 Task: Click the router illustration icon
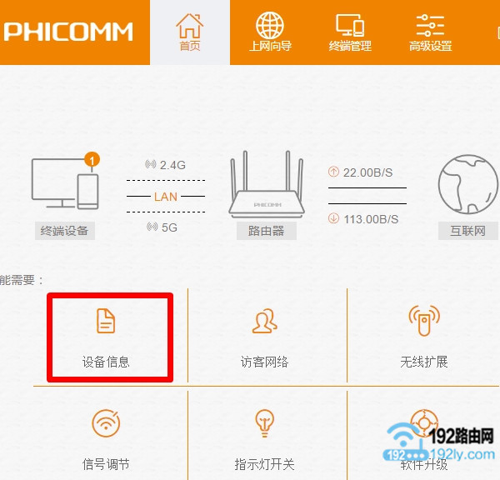click(x=267, y=184)
